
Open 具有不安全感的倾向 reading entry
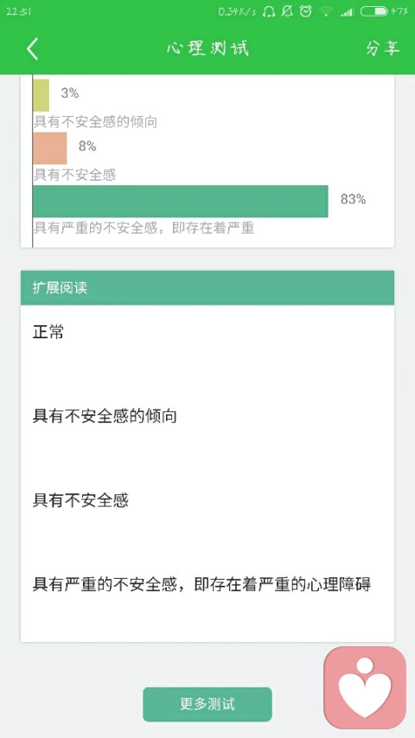click(x=105, y=416)
